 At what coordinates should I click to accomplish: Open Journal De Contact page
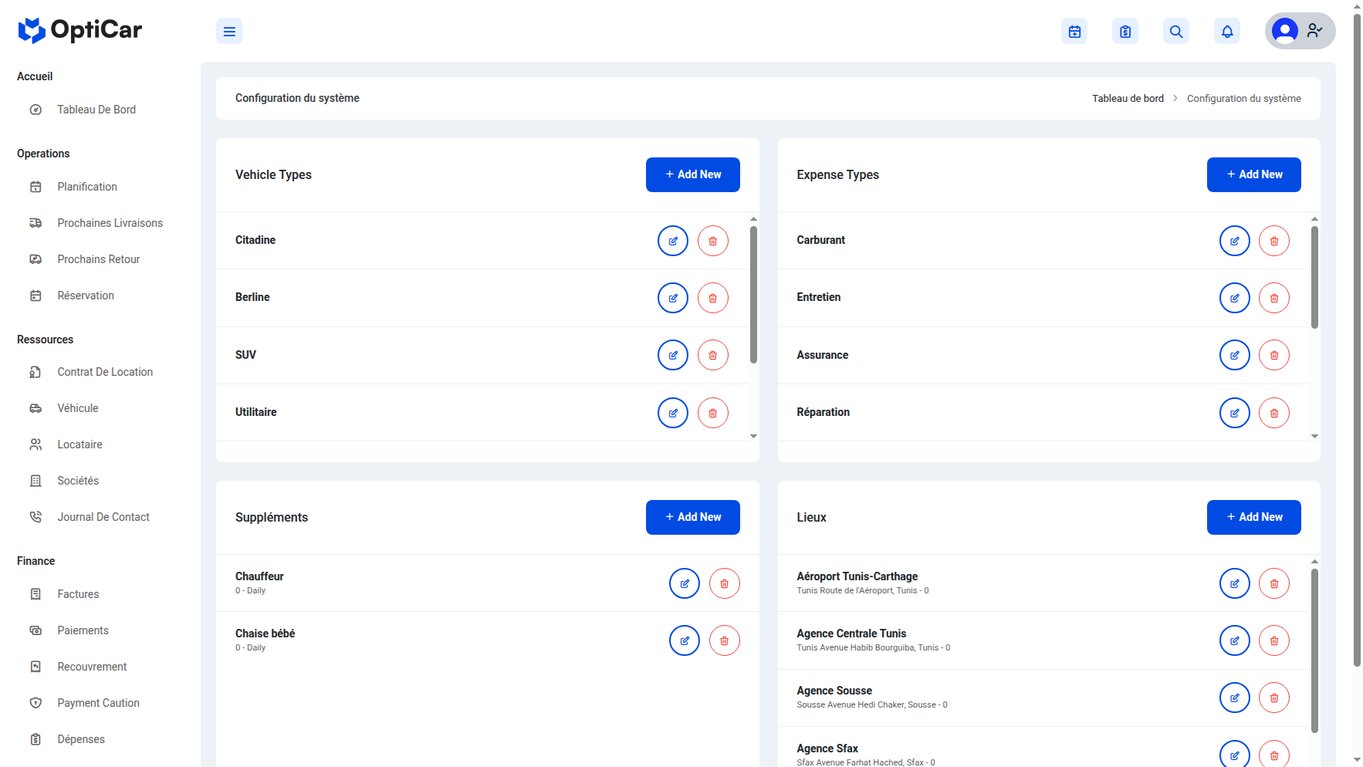pos(103,517)
